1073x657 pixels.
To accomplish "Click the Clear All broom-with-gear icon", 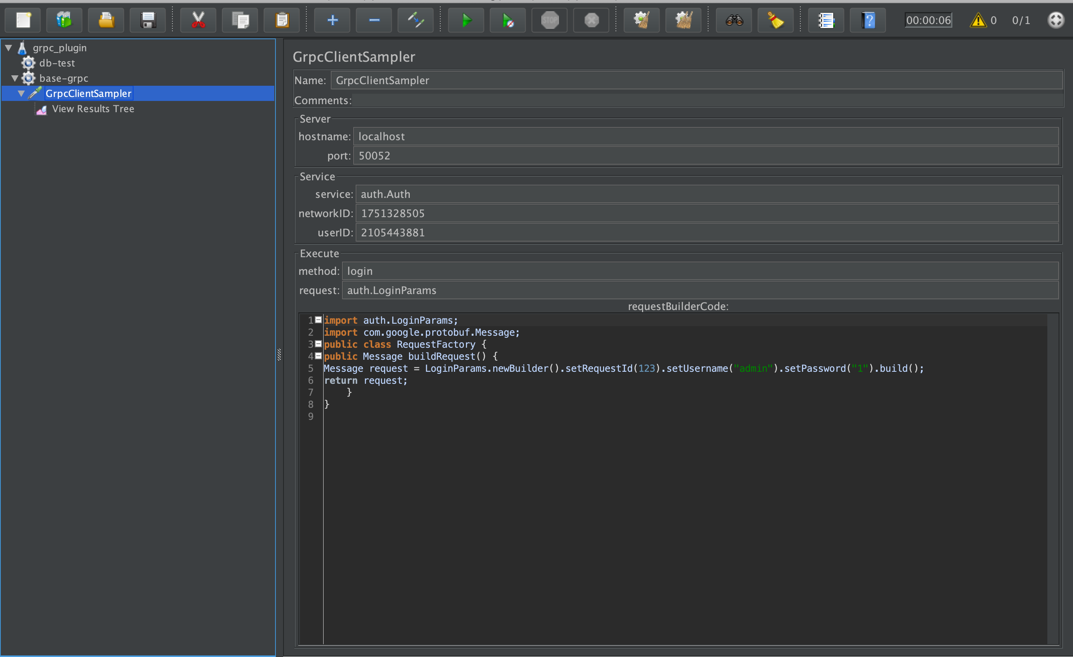I will 683,20.
